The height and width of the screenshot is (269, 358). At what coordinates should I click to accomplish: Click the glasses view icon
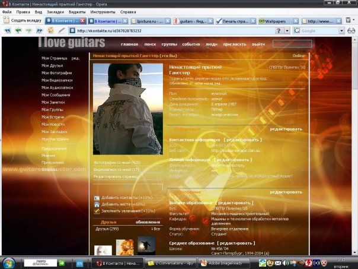point(351,31)
